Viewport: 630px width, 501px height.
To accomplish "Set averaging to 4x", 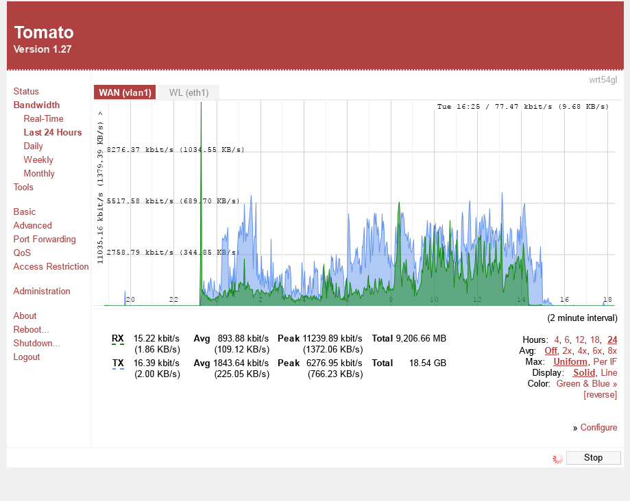I will click(x=582, y=351).
